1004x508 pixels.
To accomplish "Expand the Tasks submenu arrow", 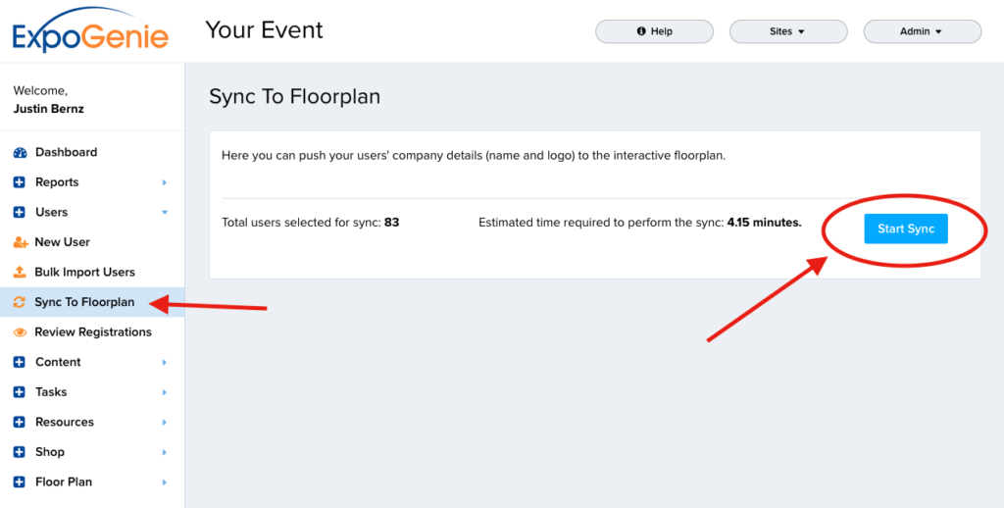I will (x=165, y=392).
